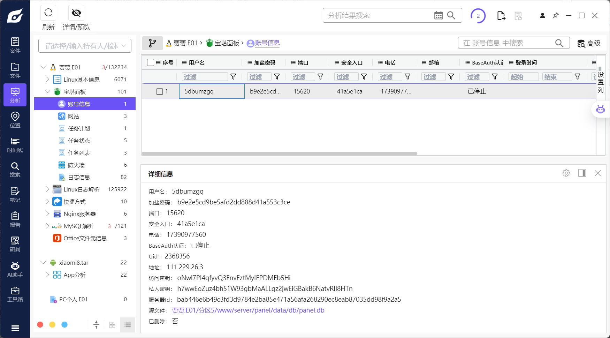610x338 pixels.
Task: Click the table horizontal scrollbar
Action: coord(280,153)
